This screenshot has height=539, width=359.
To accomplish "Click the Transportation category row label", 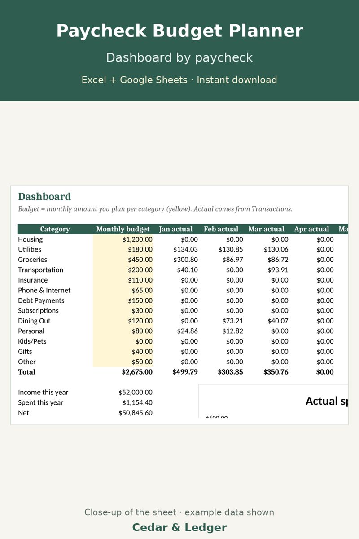I will click(x=40, y=270).
